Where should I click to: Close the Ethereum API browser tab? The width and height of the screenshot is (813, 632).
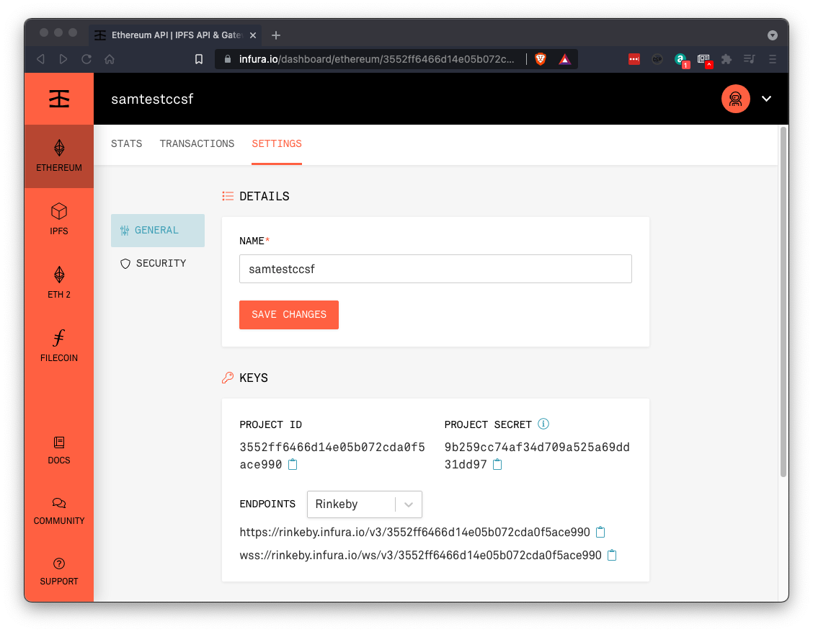(x=253, y=35)
